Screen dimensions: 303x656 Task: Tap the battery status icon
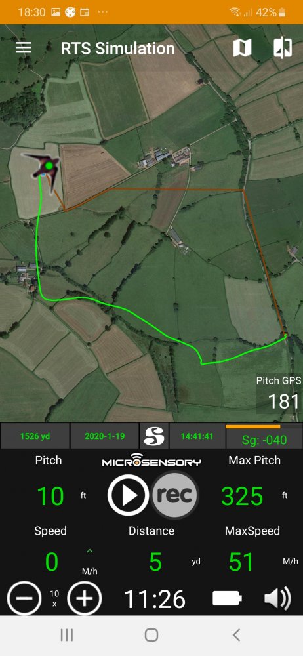coord(227,598)
